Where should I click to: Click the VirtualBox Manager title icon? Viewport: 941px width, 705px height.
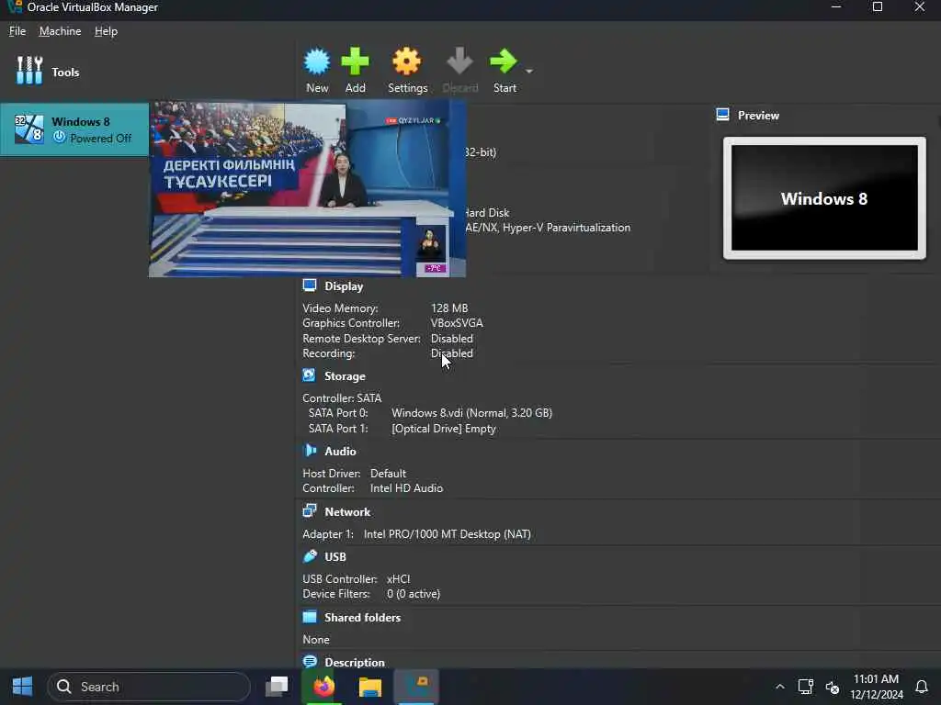coord(15,7)
